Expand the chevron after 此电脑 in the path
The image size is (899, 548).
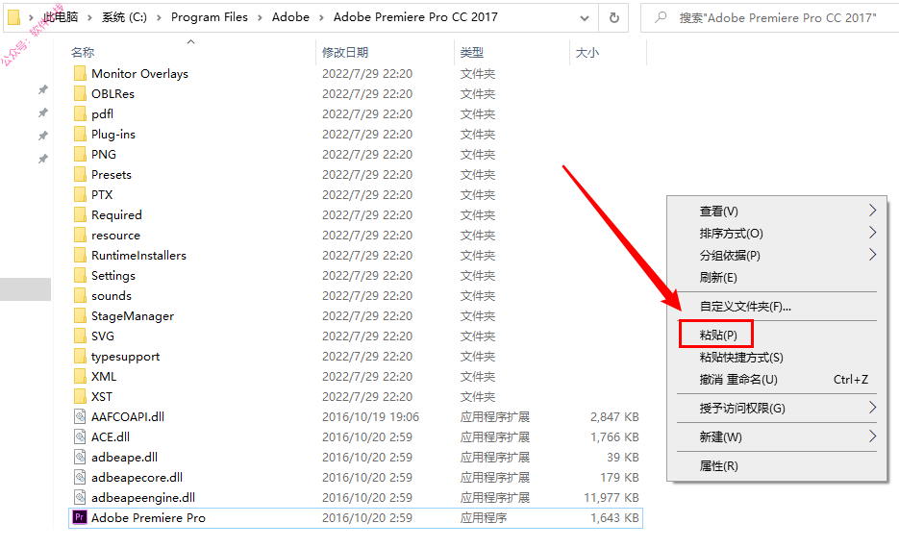pos(89,17)
